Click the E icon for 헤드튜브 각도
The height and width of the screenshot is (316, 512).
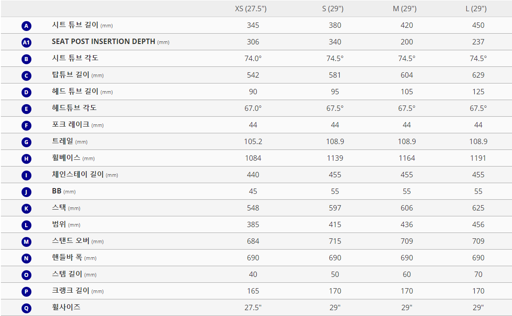26,109
